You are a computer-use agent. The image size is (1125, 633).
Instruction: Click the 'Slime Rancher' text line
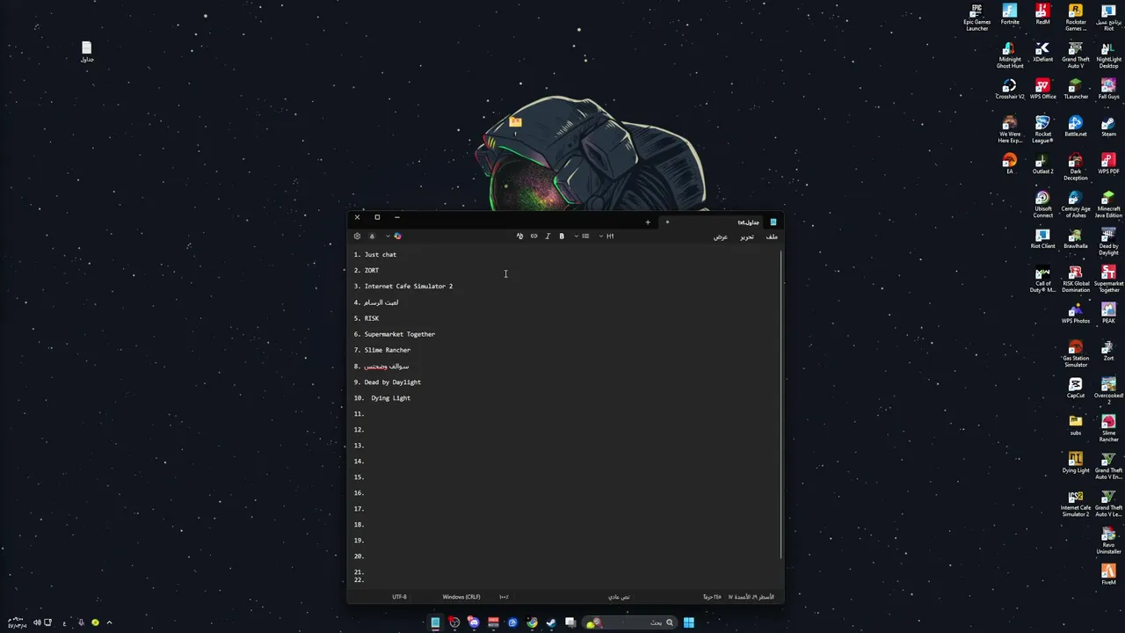point(388,350)
